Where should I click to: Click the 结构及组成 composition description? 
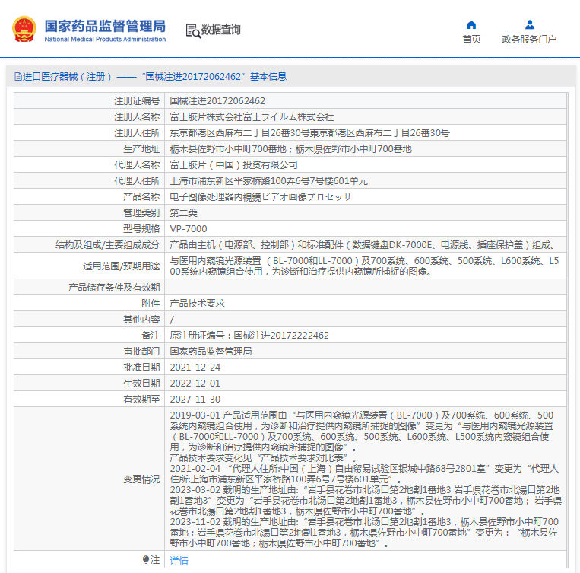[x=363, y=245]
